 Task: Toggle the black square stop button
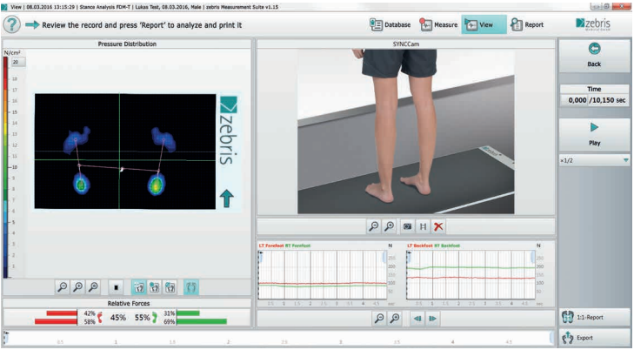tap(117, 286)
